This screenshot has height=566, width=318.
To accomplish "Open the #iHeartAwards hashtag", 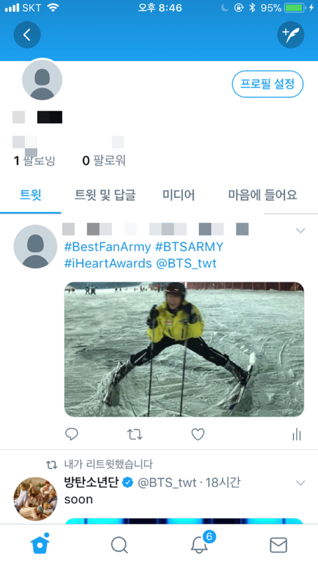I will 108,263.
